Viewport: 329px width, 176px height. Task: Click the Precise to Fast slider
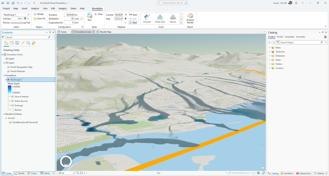[x=18, y=23]
